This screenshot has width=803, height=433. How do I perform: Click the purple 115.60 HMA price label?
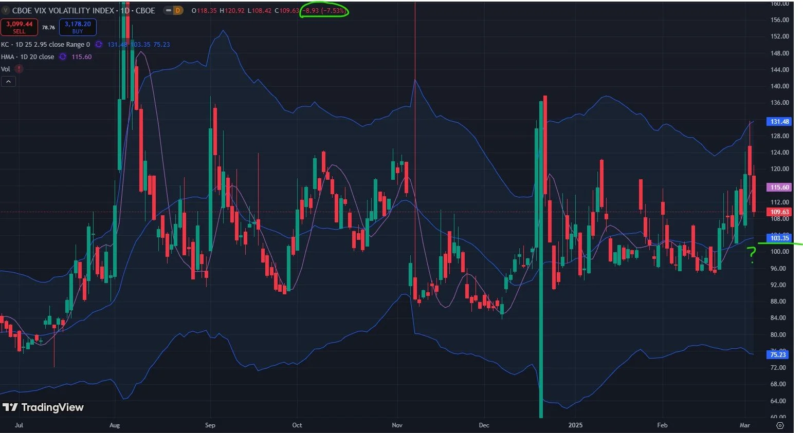(x=779, y=187)
